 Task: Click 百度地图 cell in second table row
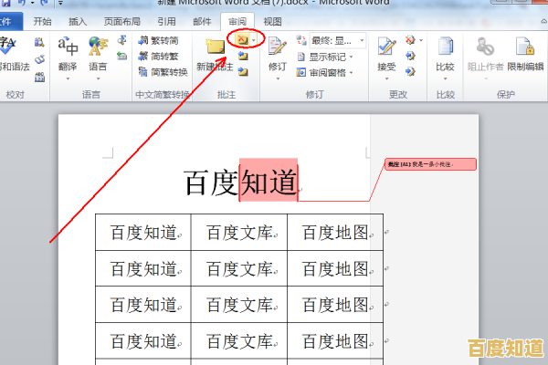coord(335,268)
